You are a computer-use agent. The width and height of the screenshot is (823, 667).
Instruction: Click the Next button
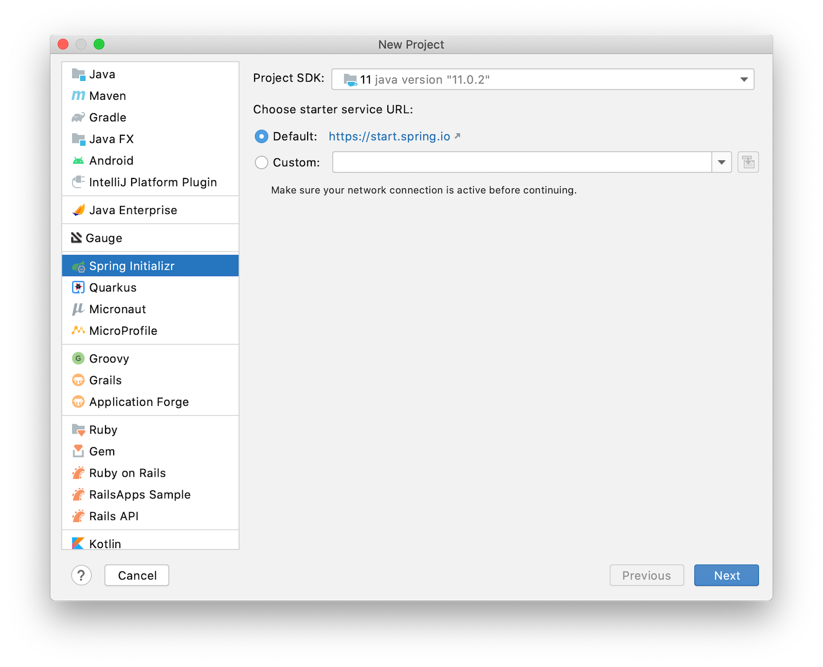[726, 575]
